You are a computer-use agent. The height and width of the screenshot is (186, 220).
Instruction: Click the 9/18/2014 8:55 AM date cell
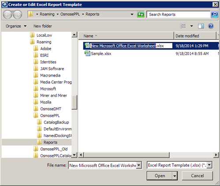192,54
